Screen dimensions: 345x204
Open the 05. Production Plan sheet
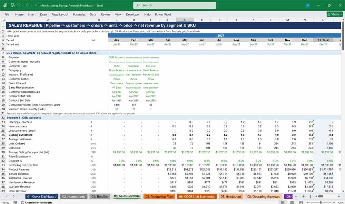pos(159,196)
